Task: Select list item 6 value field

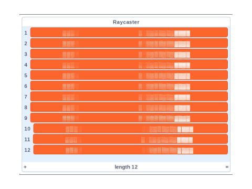Action: pyautogui.click(x=129, y=86)
